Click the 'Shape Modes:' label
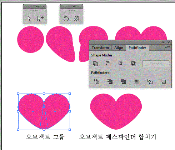This screenshot has height=150, width=175. pyautogui.click(x=102, y=55)
